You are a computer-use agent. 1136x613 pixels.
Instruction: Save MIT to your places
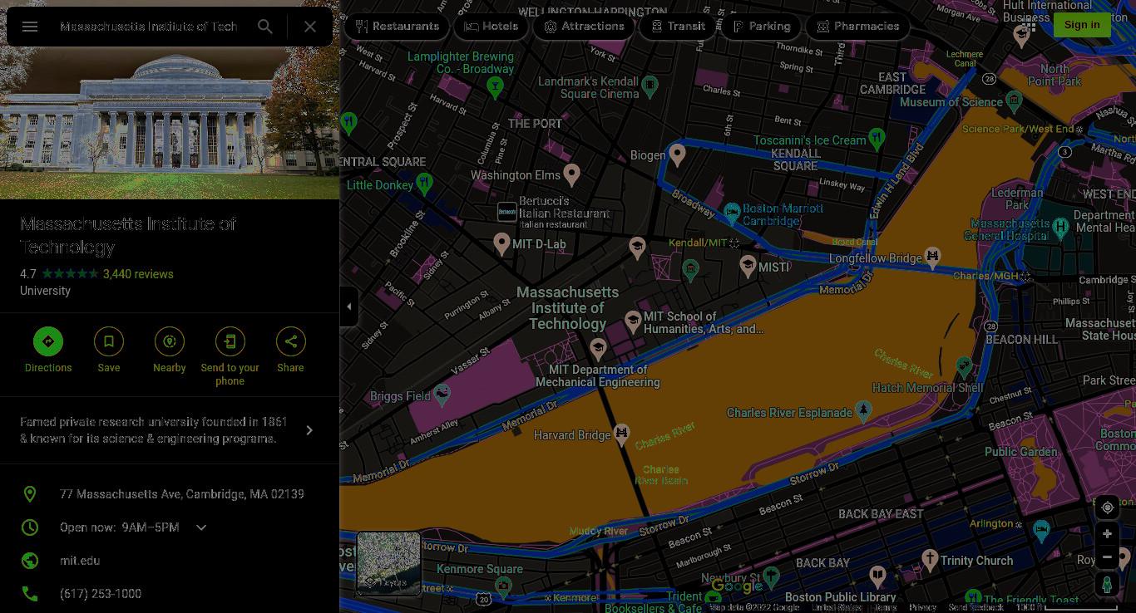pos(109,351)
